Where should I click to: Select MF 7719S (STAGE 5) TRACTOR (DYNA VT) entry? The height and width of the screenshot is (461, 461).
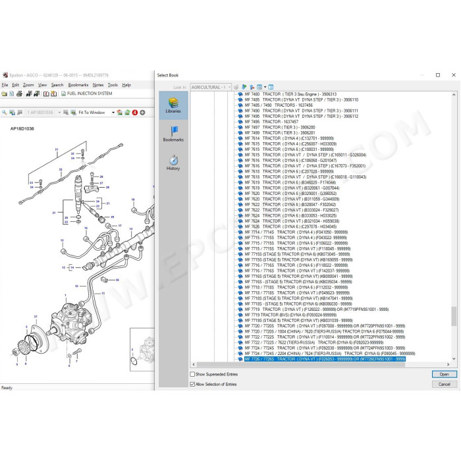point(298,321)
